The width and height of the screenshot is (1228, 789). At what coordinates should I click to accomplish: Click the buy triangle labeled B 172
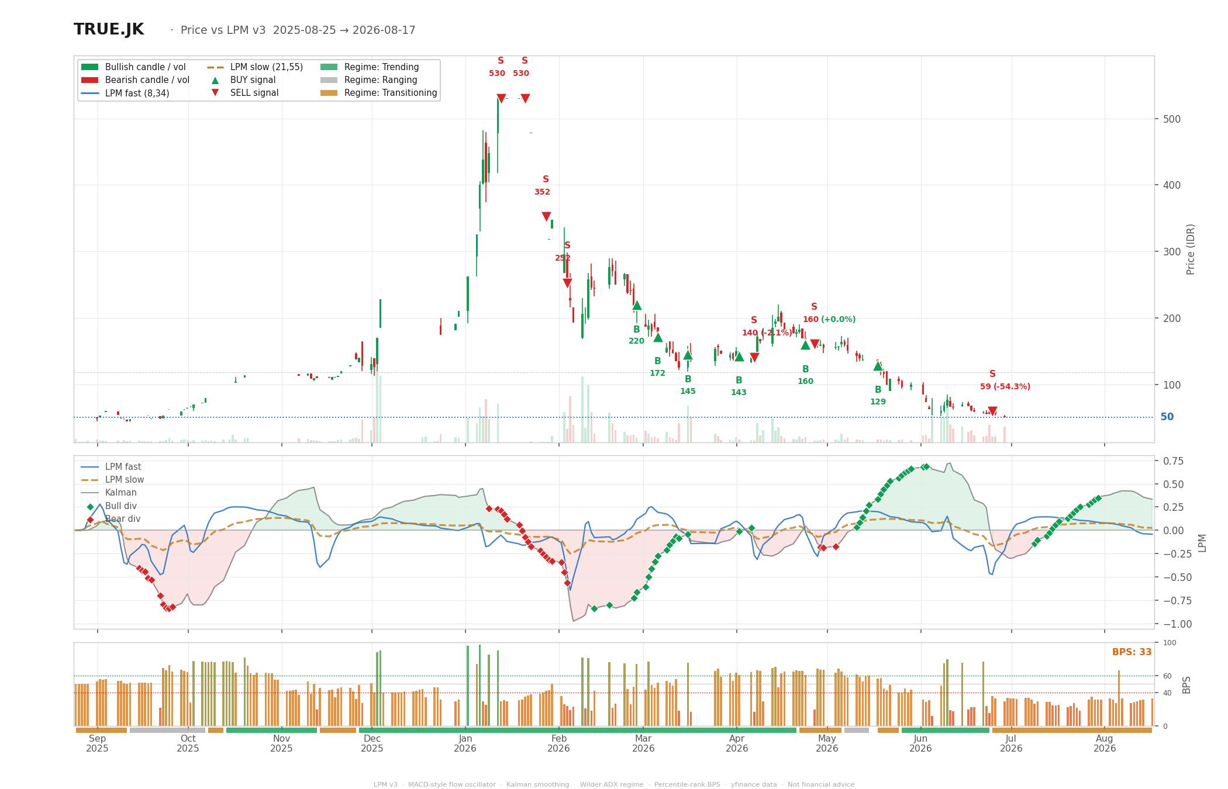coord(658,337)
